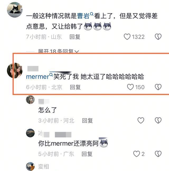
Task: Dislike the 怎么了 reply from 河北
Action: [x=158, y=121]
